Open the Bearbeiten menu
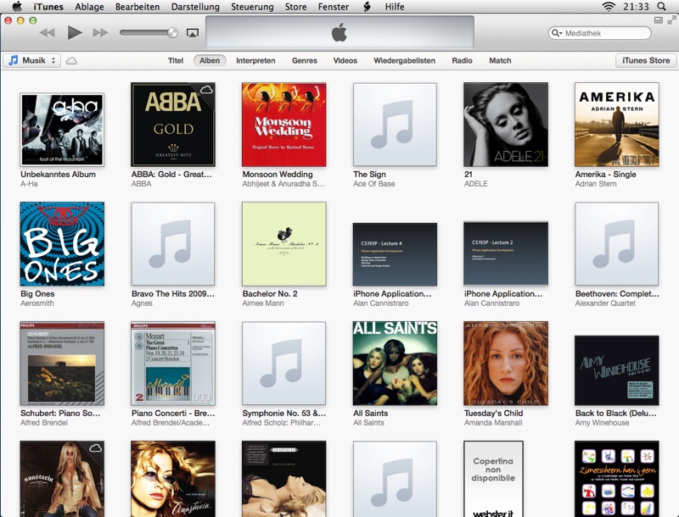 pyautogui.click(x=137, y=7)
